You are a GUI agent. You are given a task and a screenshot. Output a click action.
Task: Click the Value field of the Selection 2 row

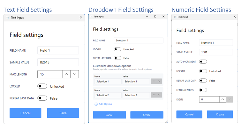coord(136,95)
